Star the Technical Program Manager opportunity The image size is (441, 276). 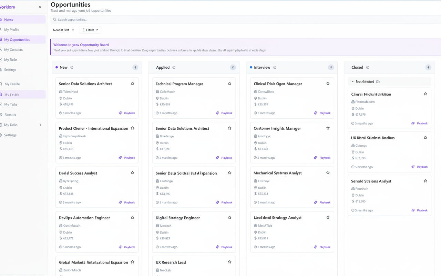pos(229,83)
